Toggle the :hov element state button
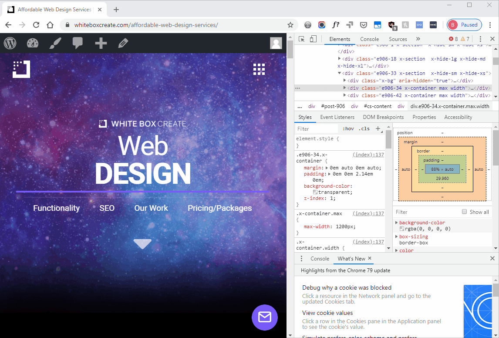Viewport: 499px width, 338px height. click(348, 129)
